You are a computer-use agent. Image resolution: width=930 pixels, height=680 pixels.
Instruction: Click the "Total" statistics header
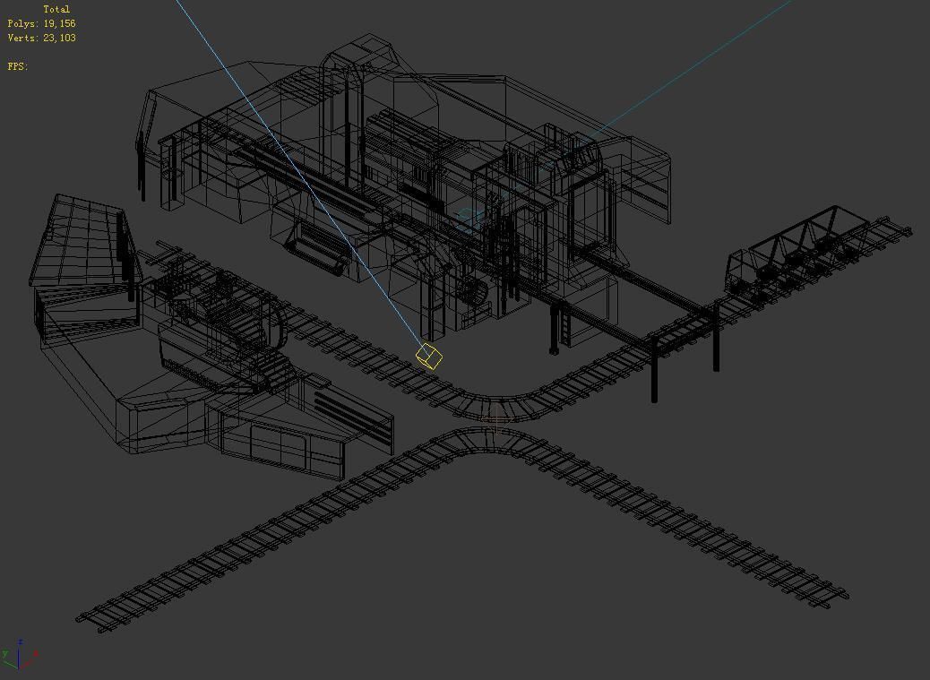56,10
